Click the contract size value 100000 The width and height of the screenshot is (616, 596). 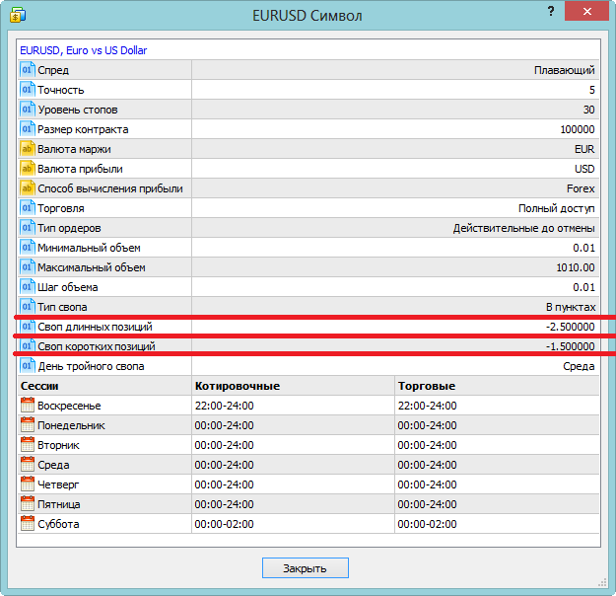click(x=578, y=129)
